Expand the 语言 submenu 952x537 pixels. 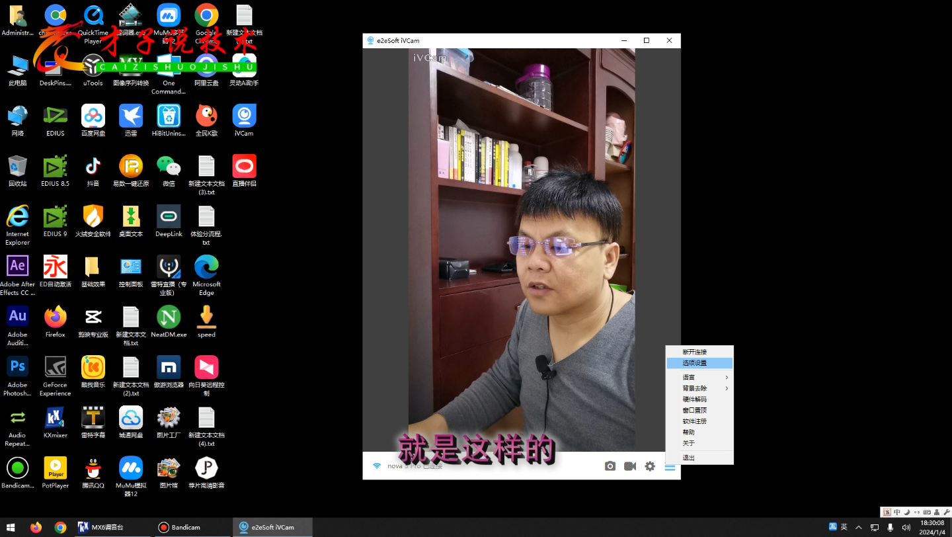pyautogui.click(x=690, y=377)
